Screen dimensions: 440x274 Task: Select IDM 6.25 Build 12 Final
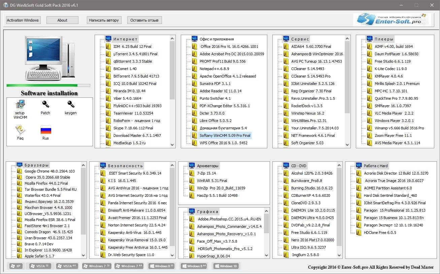pyautogui.click(x=132, y=47)
